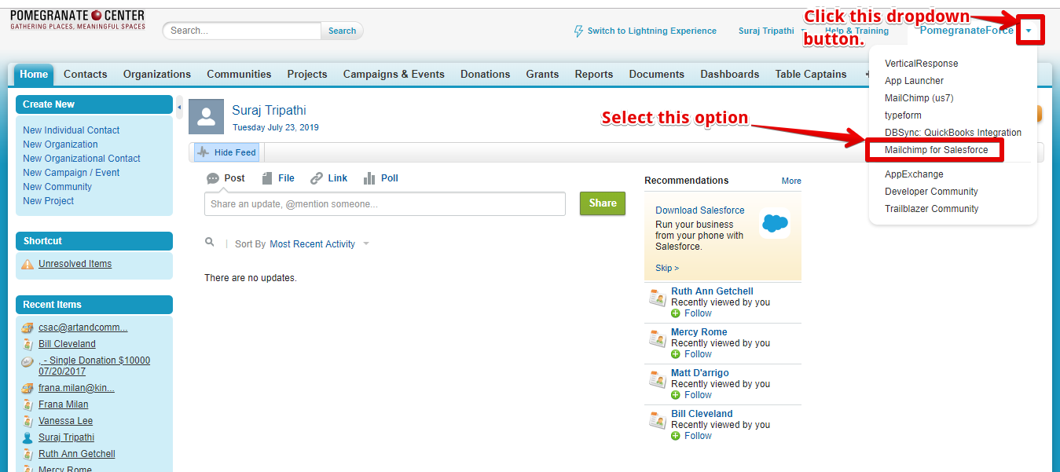Collapse the sidebar using the arrow handle
1060x472 pixels.
click(179, 107)
